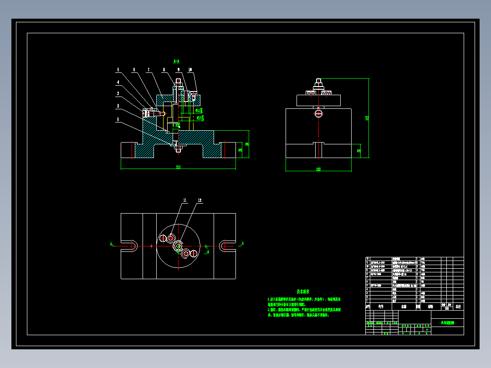The width and height of the screenshot is (491, 368).
Task: Click the "120" width dimension in side view
Action: click(318, 169)
